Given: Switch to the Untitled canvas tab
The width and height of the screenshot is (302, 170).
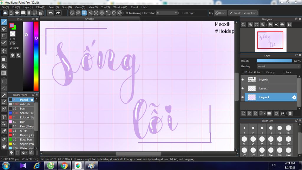Looking at the screenshot, I should [89, 19].
